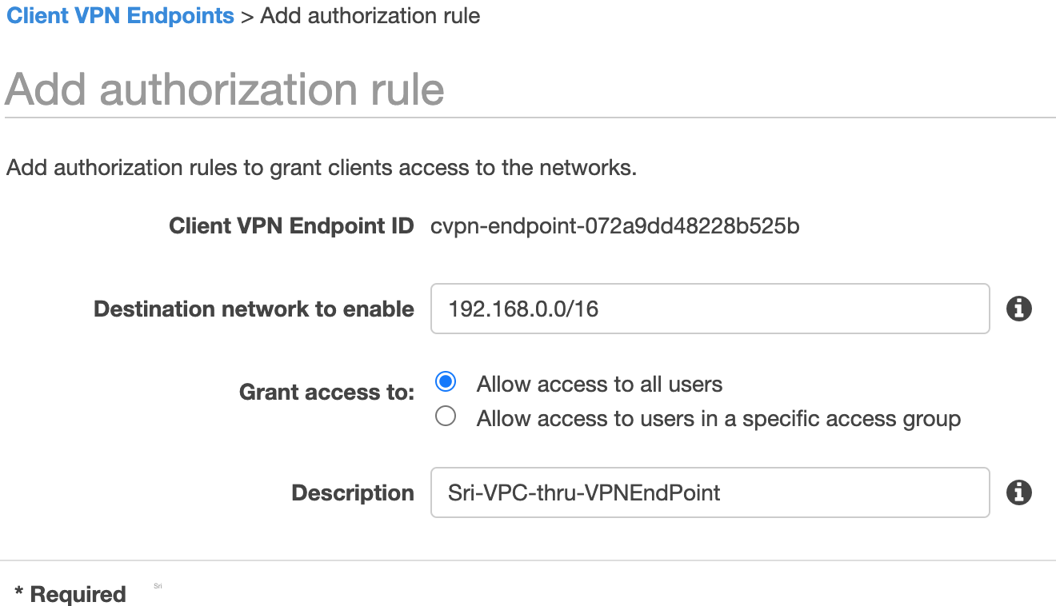This screenshot has width=1056, height=606.
Task: Click the dark circular info badge near the CIDR box
Action: tap(1019, 309)
